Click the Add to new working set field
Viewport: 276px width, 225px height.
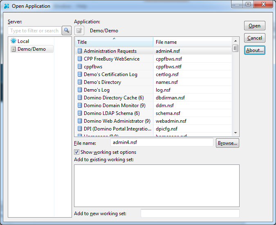[x=190, y=214]
